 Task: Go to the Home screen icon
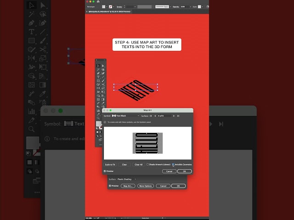pyautogui.click(x=98, y=1)
